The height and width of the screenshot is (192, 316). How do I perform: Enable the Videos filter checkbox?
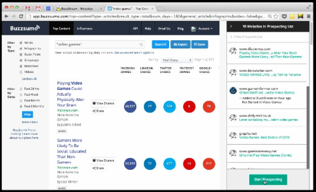point(21,72)
